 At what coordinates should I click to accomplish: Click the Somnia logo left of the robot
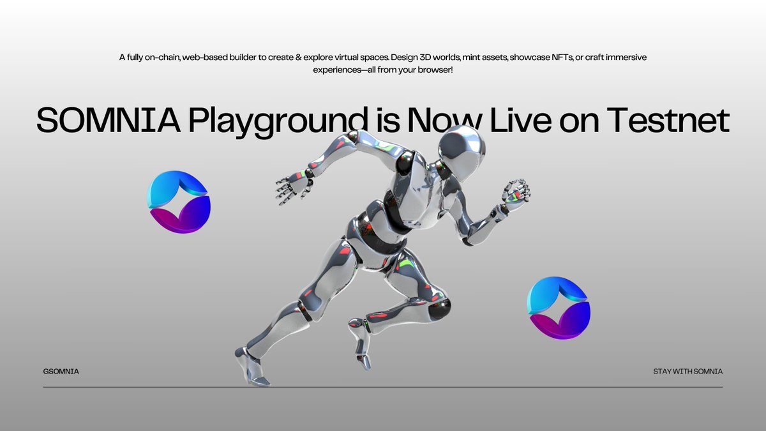[179, 202]
